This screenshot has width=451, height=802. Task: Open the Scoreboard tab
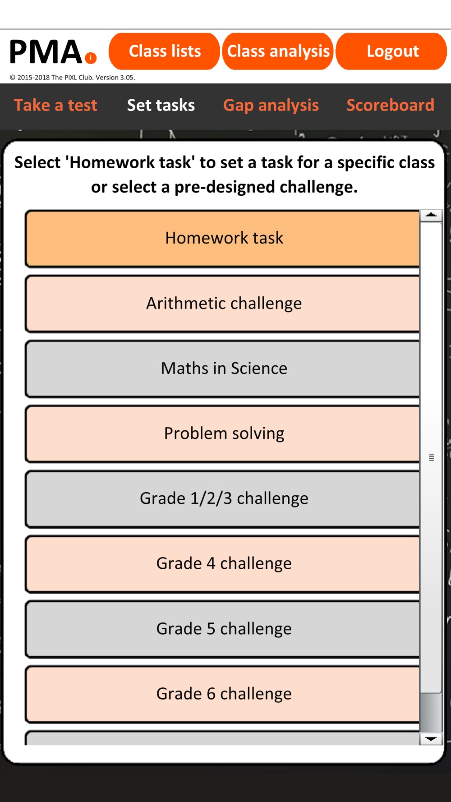[x=391, y=106]
